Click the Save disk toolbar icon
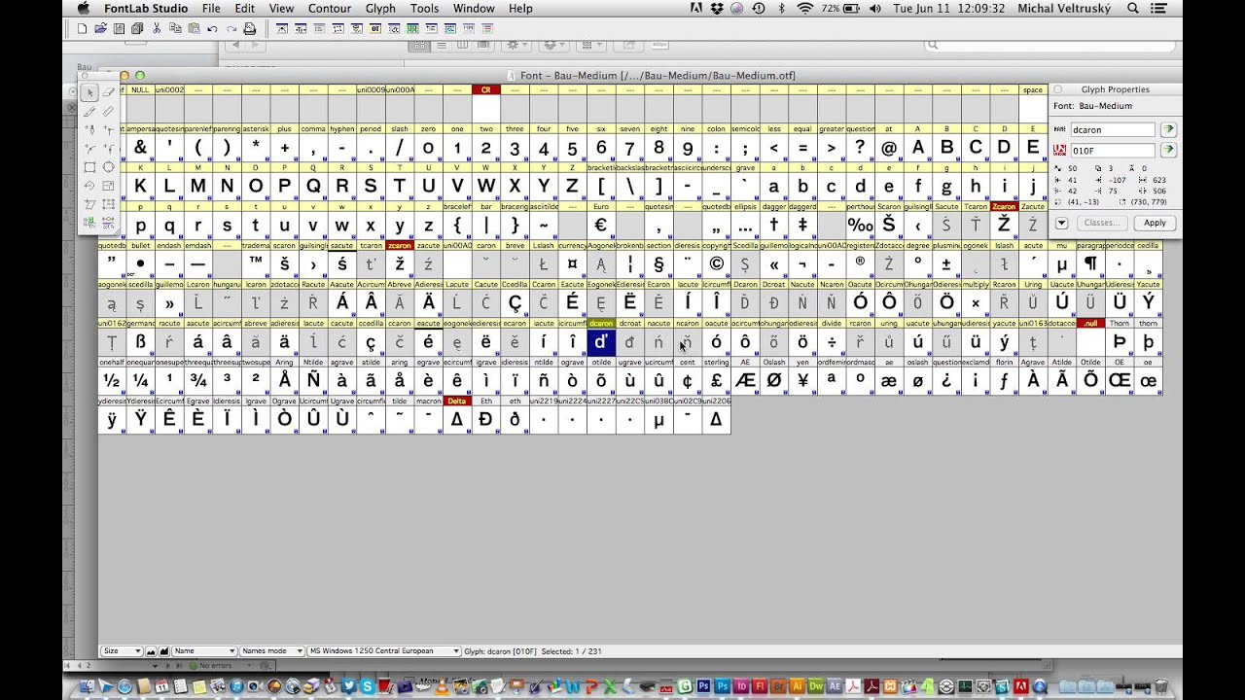The image size is (1245, 700). click(119, 29)
